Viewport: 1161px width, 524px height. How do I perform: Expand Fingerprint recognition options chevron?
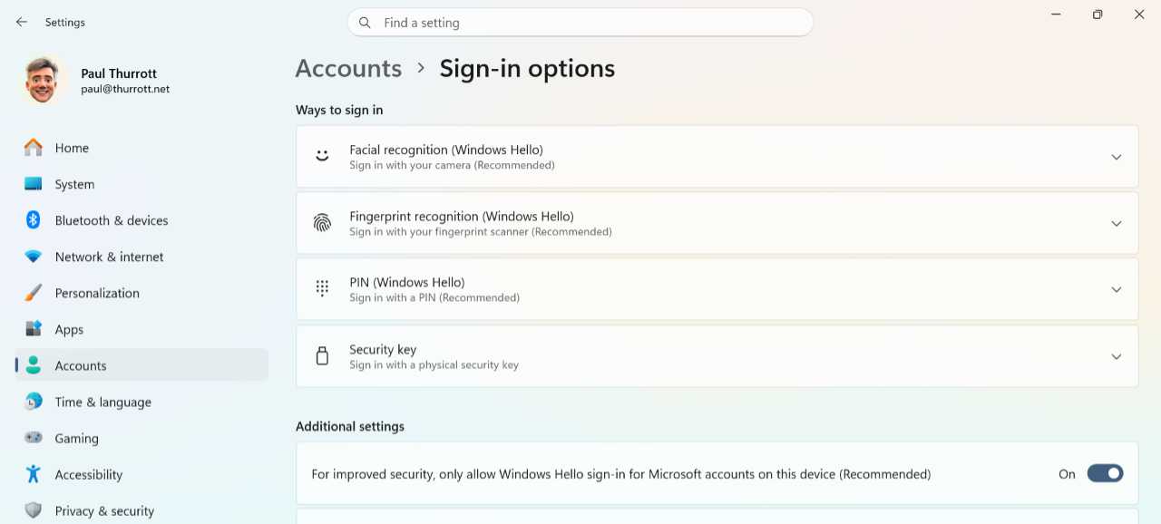pos(1117,223)
